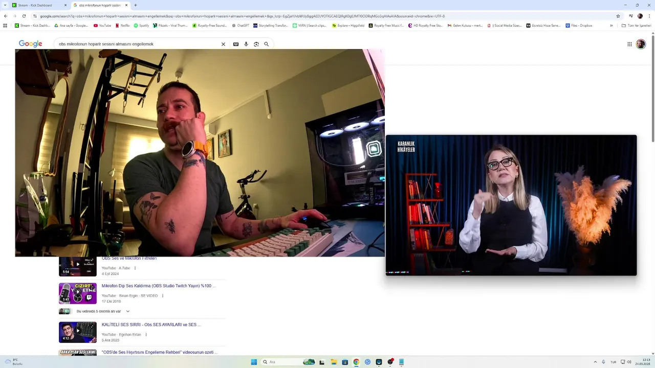Image resolution: width=655 pixels, height=368 pixels.
Task: Open 'KALİTELİ SES SIRRI' video result
Action: click(151, 325)
